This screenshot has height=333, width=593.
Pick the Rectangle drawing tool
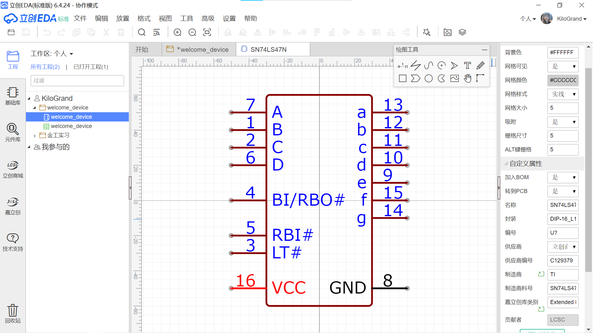pos(402,78)
